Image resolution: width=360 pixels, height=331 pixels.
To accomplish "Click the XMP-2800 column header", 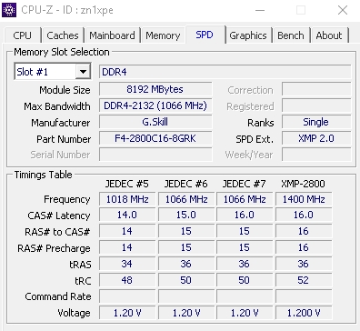I will pyautogui.click(x=303, y=184).
